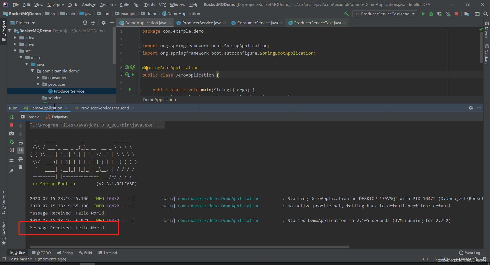Open the Navigate menu
490x265 pixels.
(x=56, y=5)
